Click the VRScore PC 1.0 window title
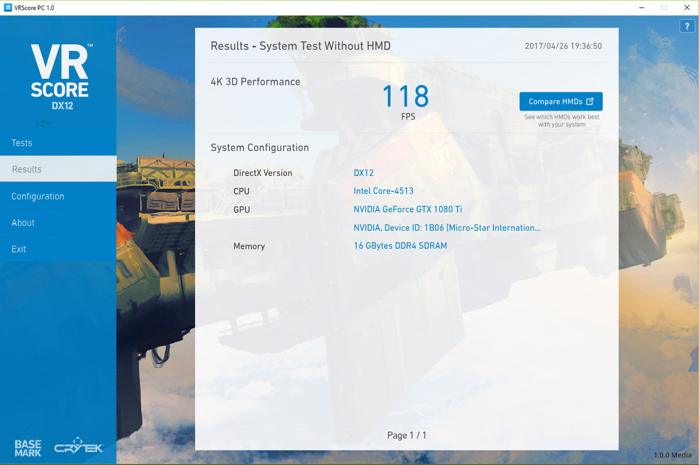The width and height of the screenshot is (699, 465). (x=34, y=8)
